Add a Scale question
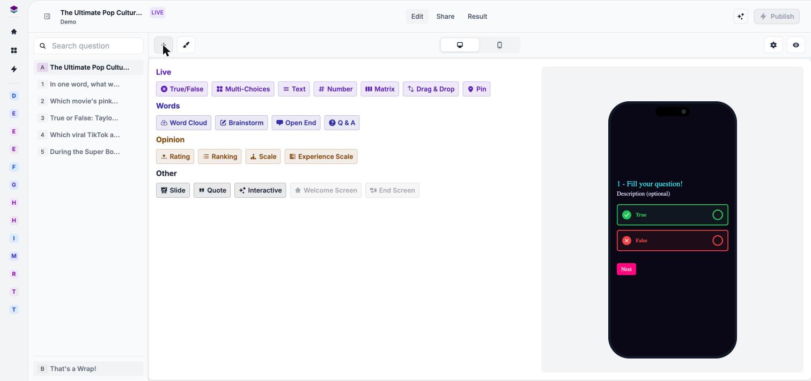This screenshot has height=381, width=811. click(x=263, y=156)
